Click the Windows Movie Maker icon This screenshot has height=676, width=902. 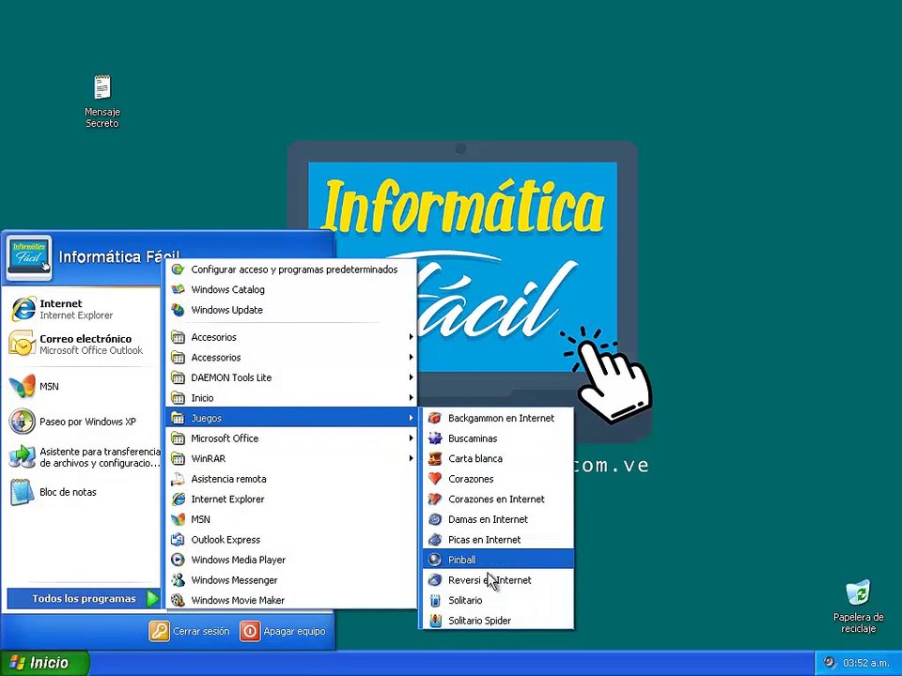179,600
